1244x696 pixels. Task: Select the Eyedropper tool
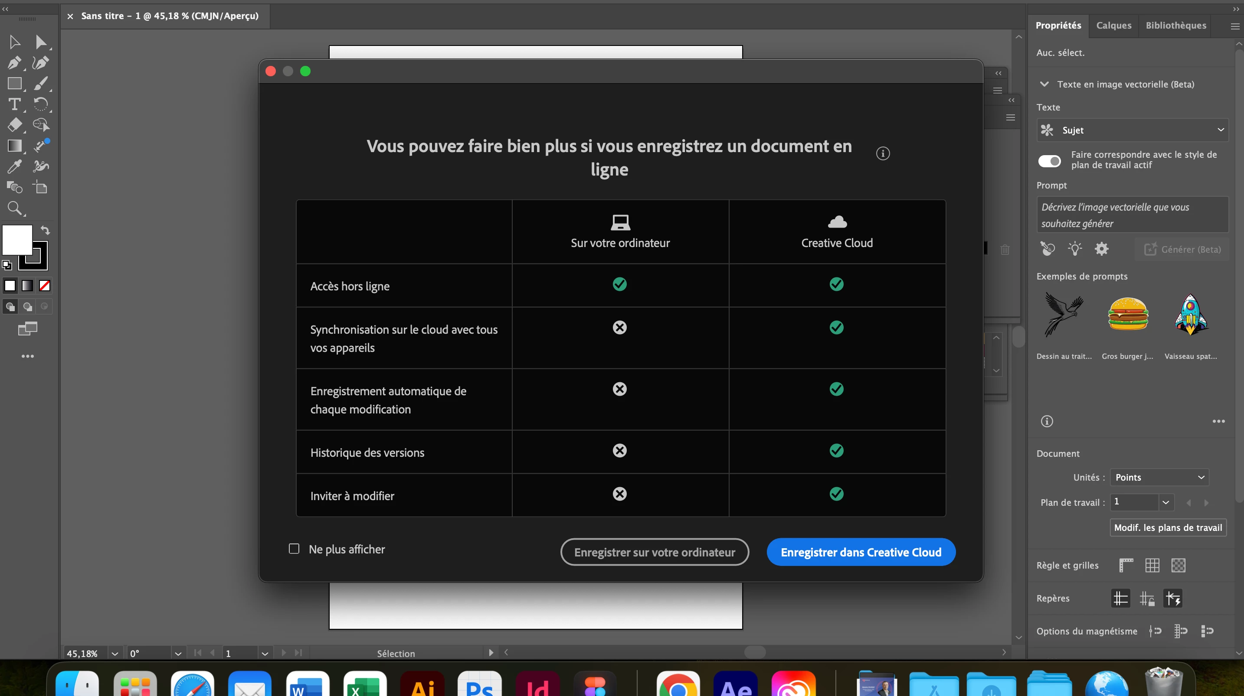[x=14, y=166]
